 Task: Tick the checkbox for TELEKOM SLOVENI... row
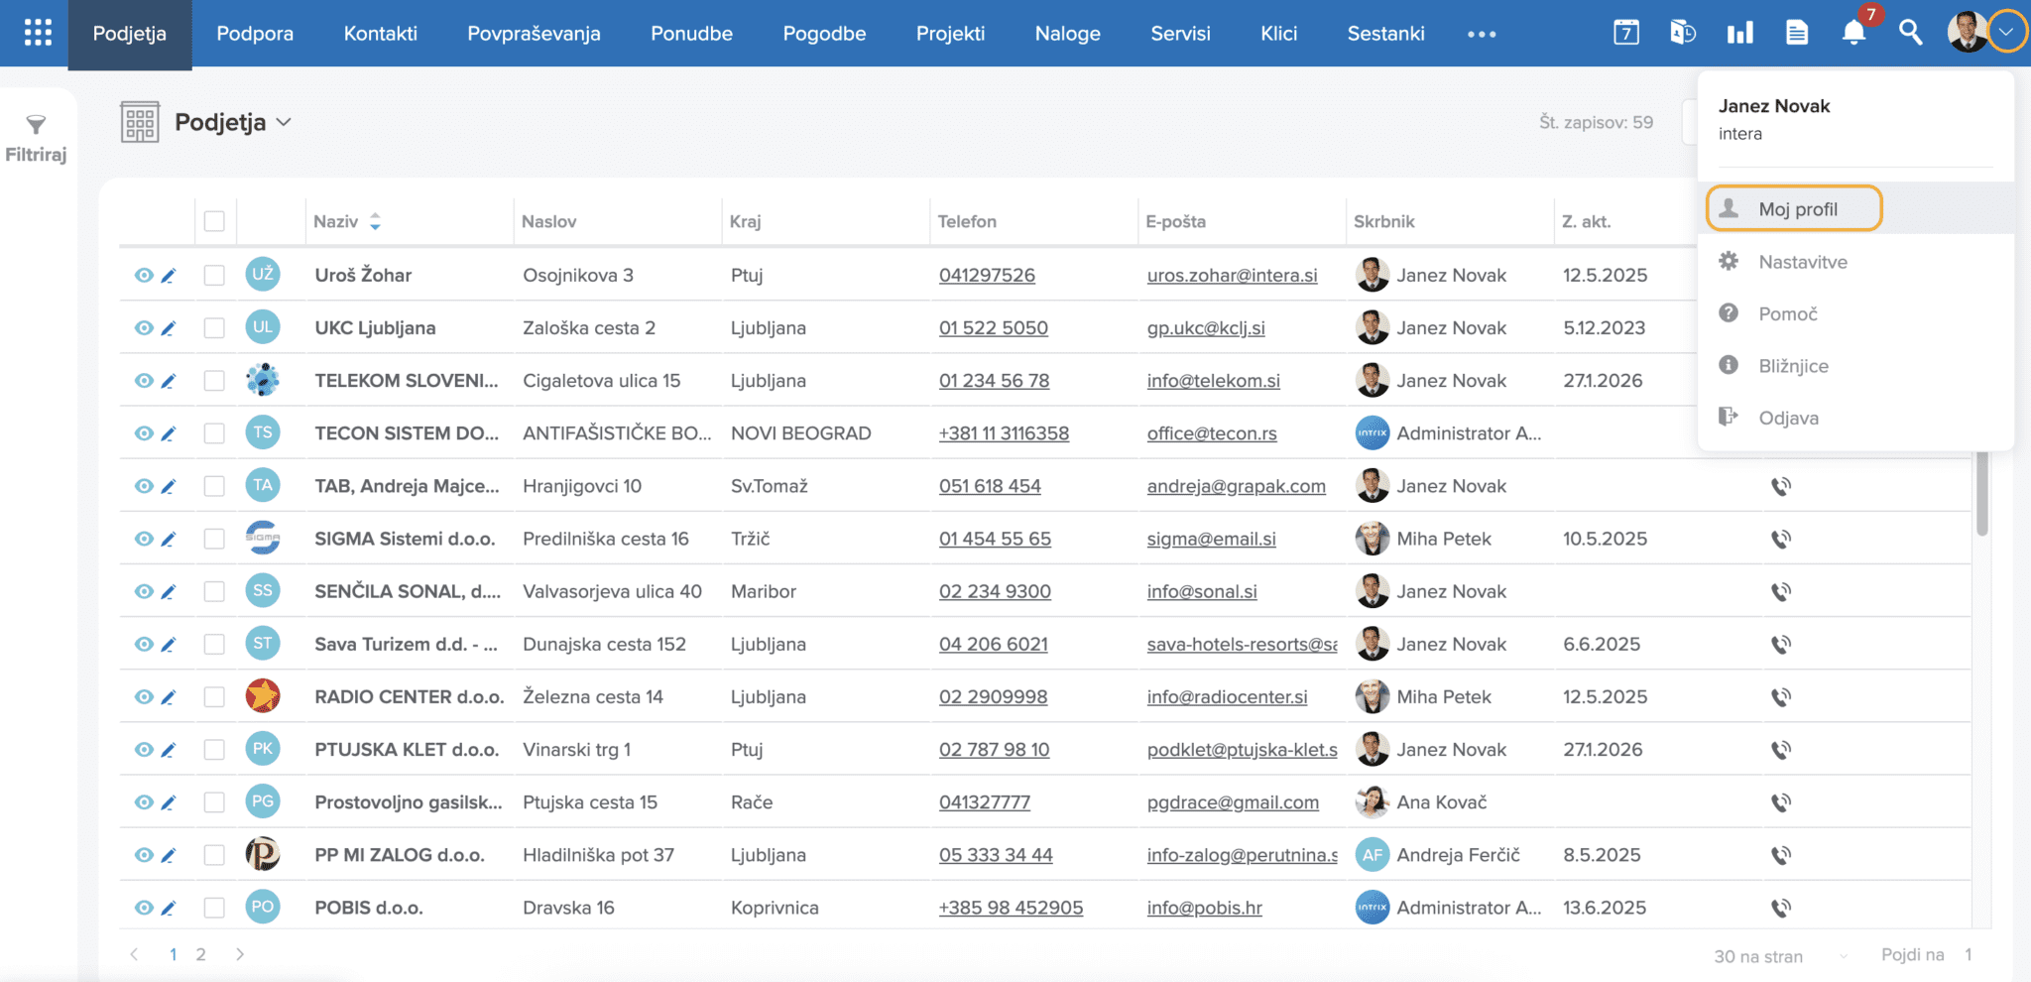pos(214,380)
